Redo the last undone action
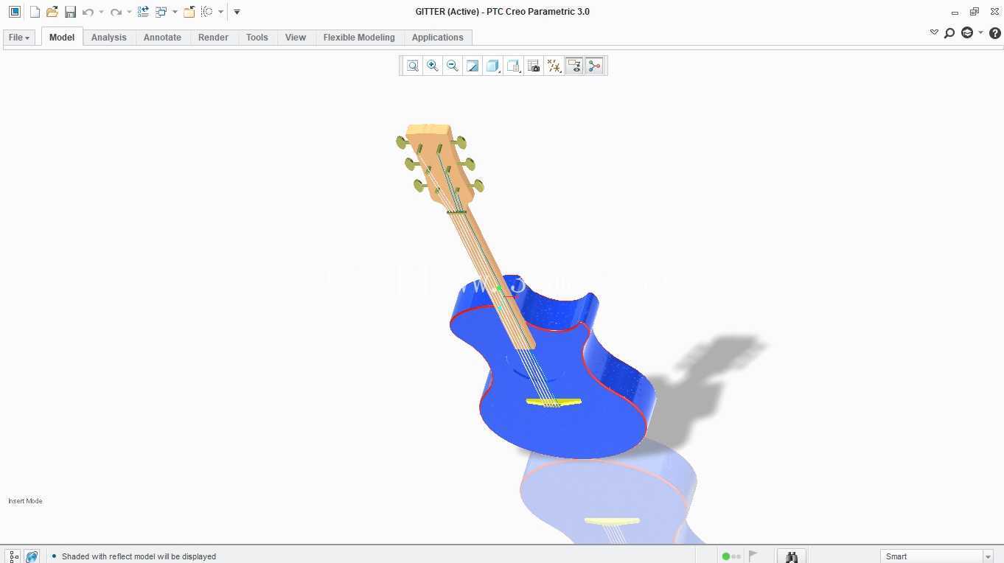This screenshot has height=563, width=1004. coord(116,12)
